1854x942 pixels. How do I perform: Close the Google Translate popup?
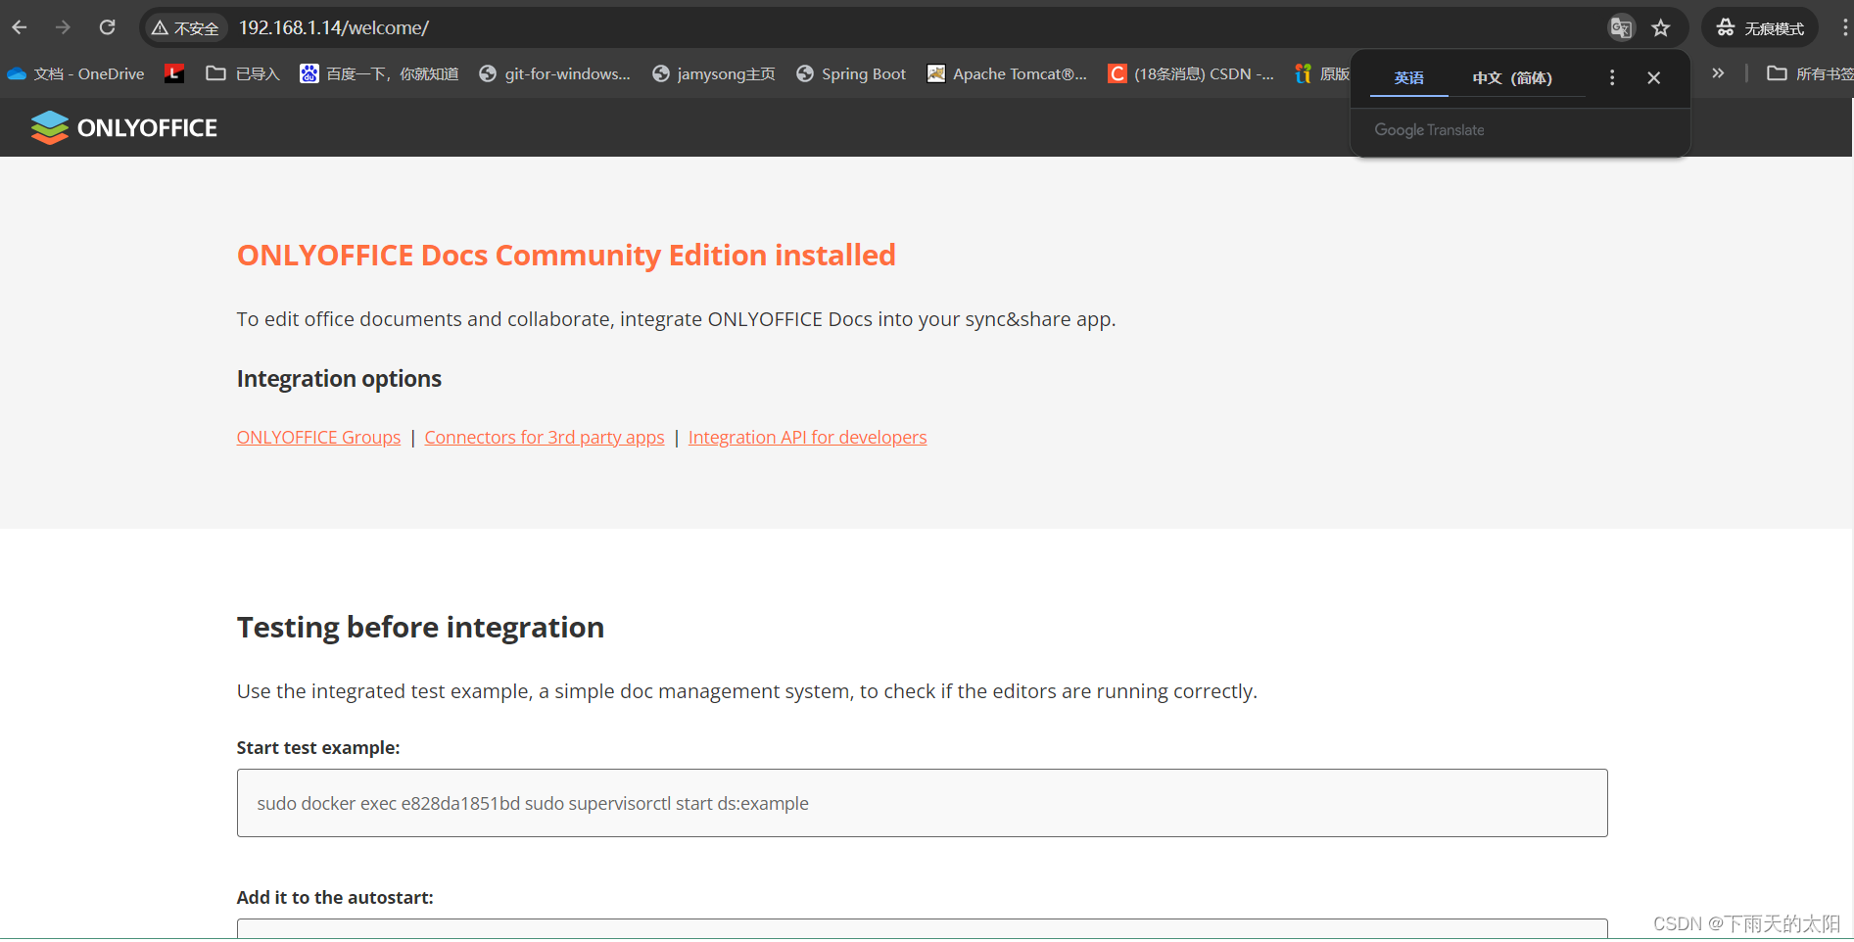pyautogui.click(x=1653, y=77)
